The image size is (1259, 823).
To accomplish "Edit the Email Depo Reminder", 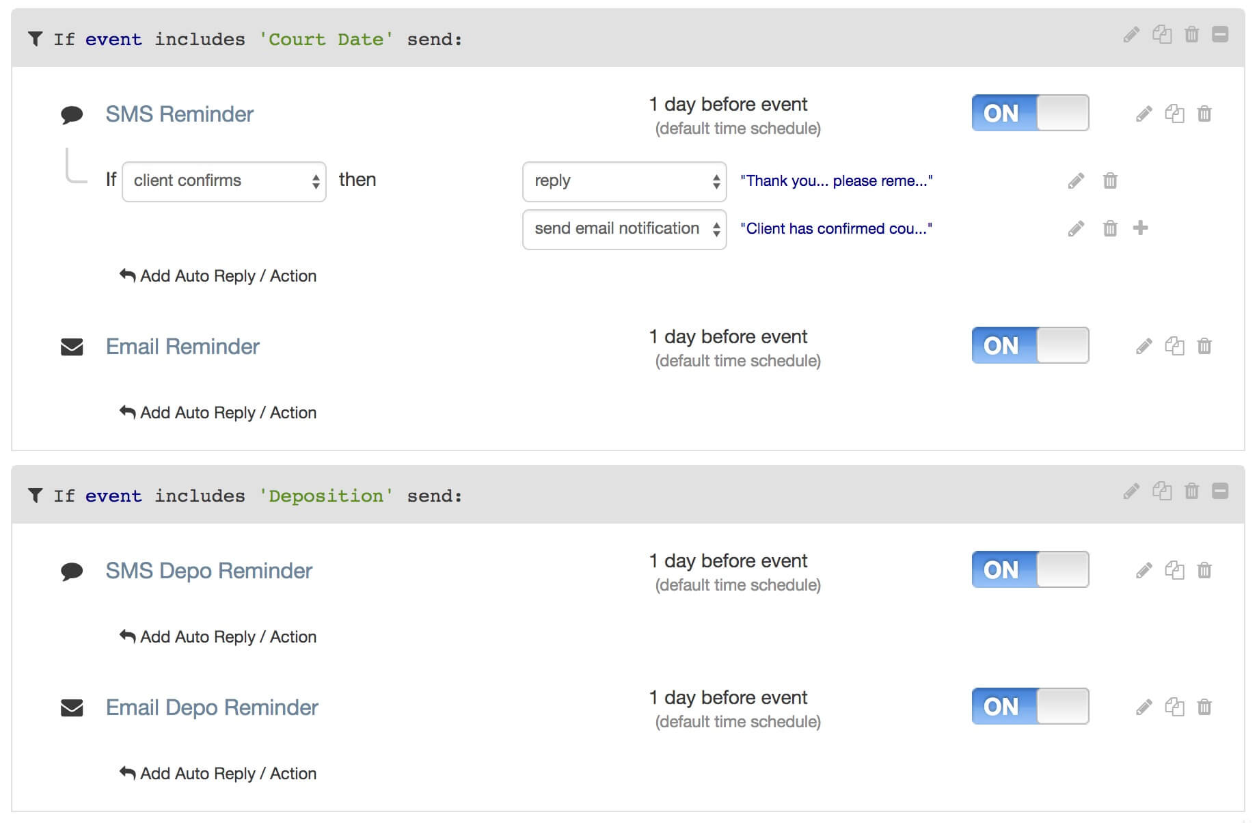I will point(1143,707).
